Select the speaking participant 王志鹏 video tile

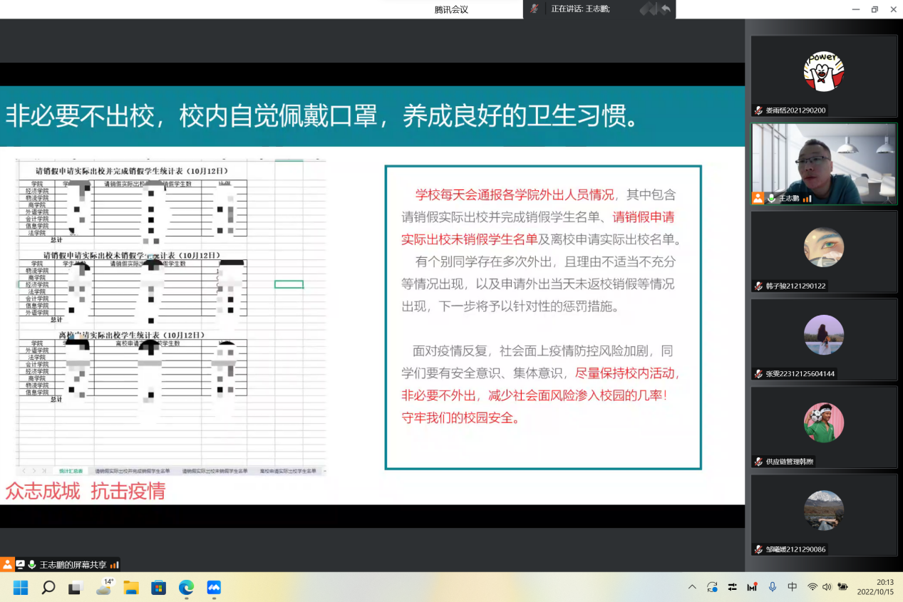coord(823,164)
